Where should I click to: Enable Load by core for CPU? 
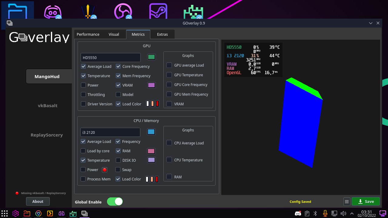click(83, 151)
